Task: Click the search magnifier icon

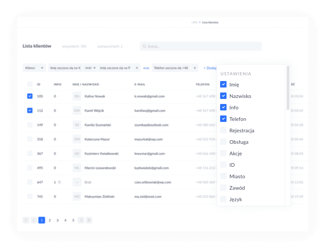Action: (x=144, y=46)
